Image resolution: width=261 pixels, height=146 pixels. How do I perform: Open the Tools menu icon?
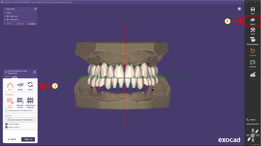click(x=252, y=30)
